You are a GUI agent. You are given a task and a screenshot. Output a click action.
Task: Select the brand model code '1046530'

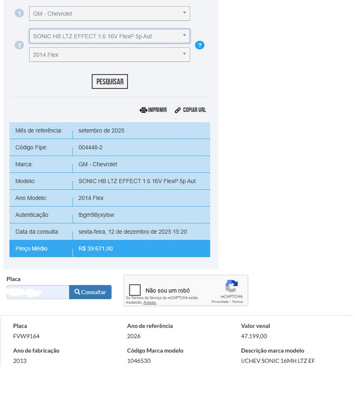click(x=139, y=361)
